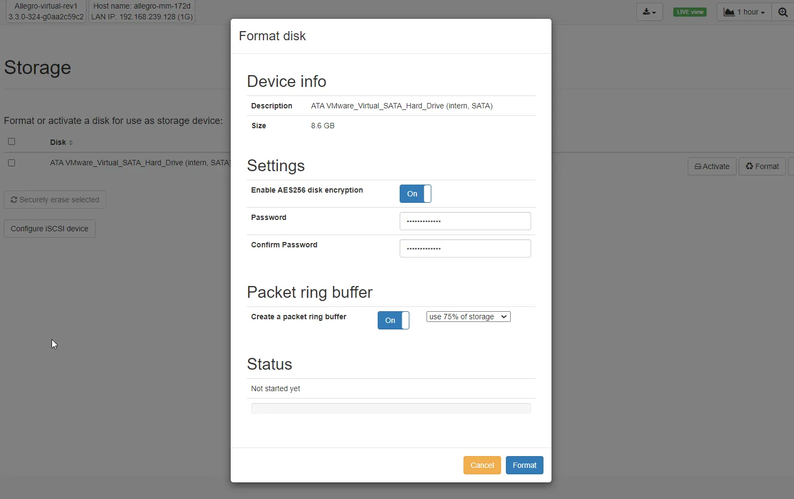Click Activate button in disk row
794x499 pixels.
point(712,166)
